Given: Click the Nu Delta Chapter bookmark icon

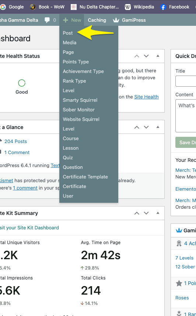Looking at the screenshot, I should 74,7.
